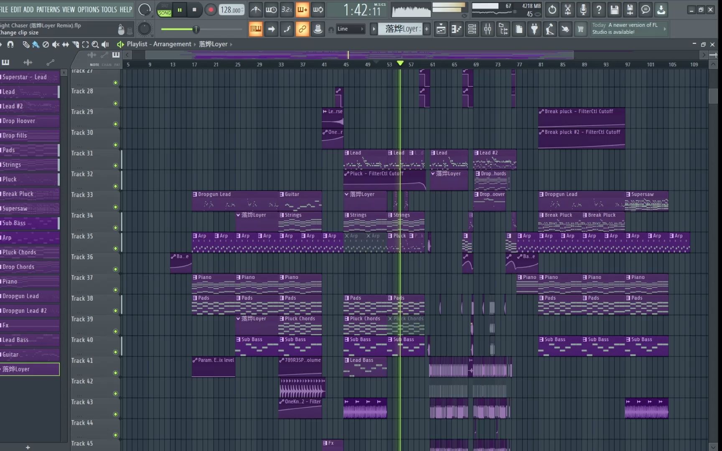Open the audio editor scissors icon
This screenshot has width=722, height=451.
(568, 10)
